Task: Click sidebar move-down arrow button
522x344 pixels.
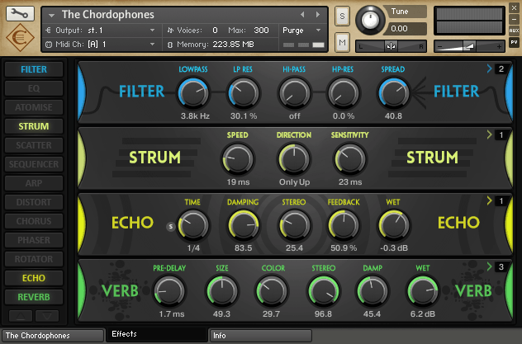Action: click(47, 316)
